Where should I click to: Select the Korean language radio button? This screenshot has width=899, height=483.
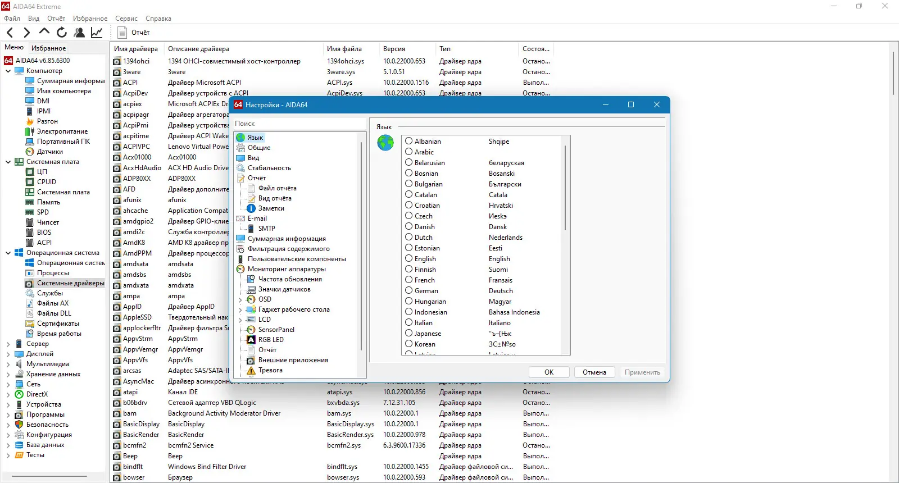pyautogui.click(x=409, y=344)
